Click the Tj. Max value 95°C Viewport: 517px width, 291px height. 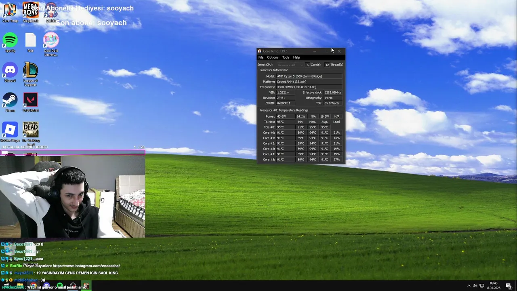tap(285, 122)
